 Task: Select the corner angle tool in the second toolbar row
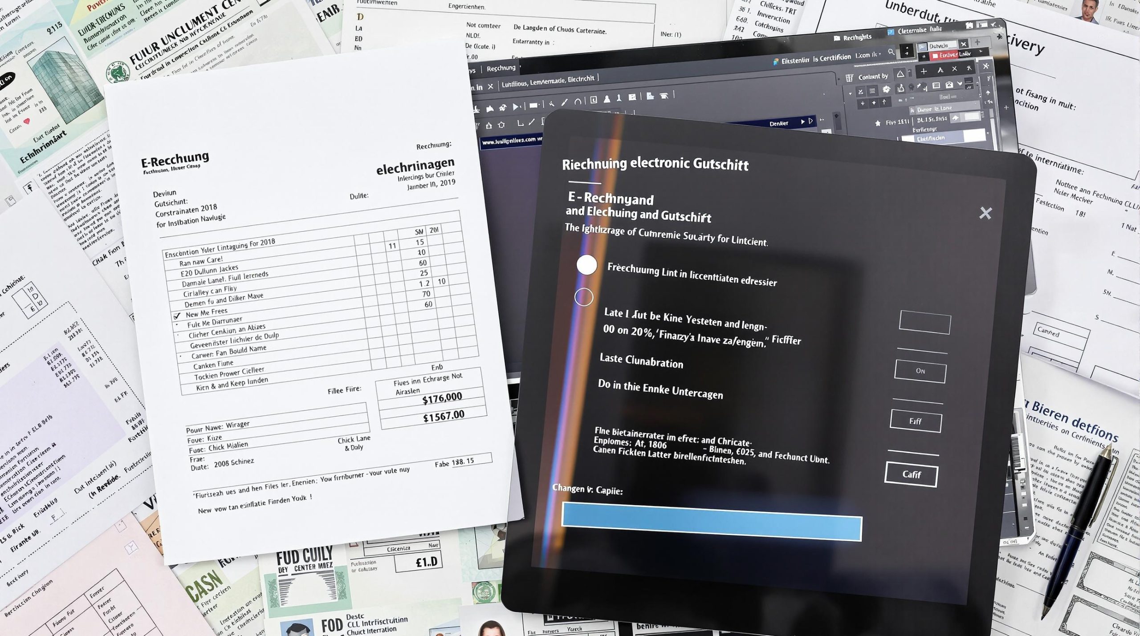pos(521,123)
